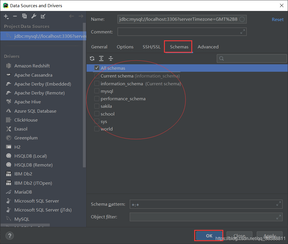Switch to the Advanced tab
Image resolution: width=288 pixels, height=244 pixels.
208,47
